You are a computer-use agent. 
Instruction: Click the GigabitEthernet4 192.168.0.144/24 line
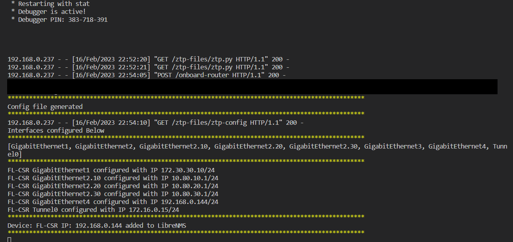click(x=113, y=202)
